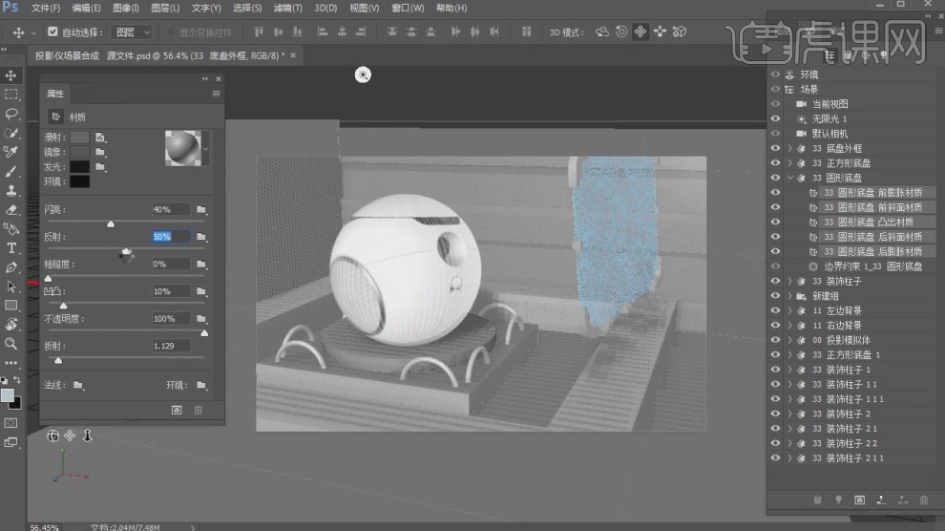Expand 33 装饰柱子 2 1 1 item

[790, 458]
